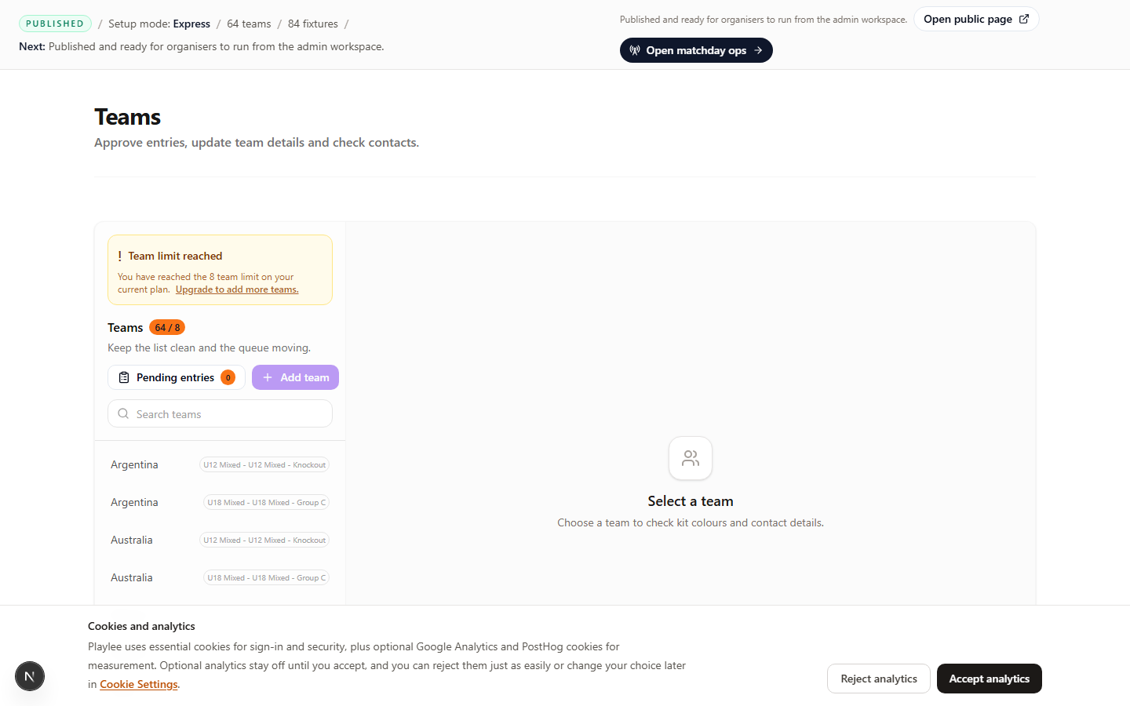Click the people icon above Select a team
The height and width of the screenshot is (706, 1130).
(x=691, y=458)
